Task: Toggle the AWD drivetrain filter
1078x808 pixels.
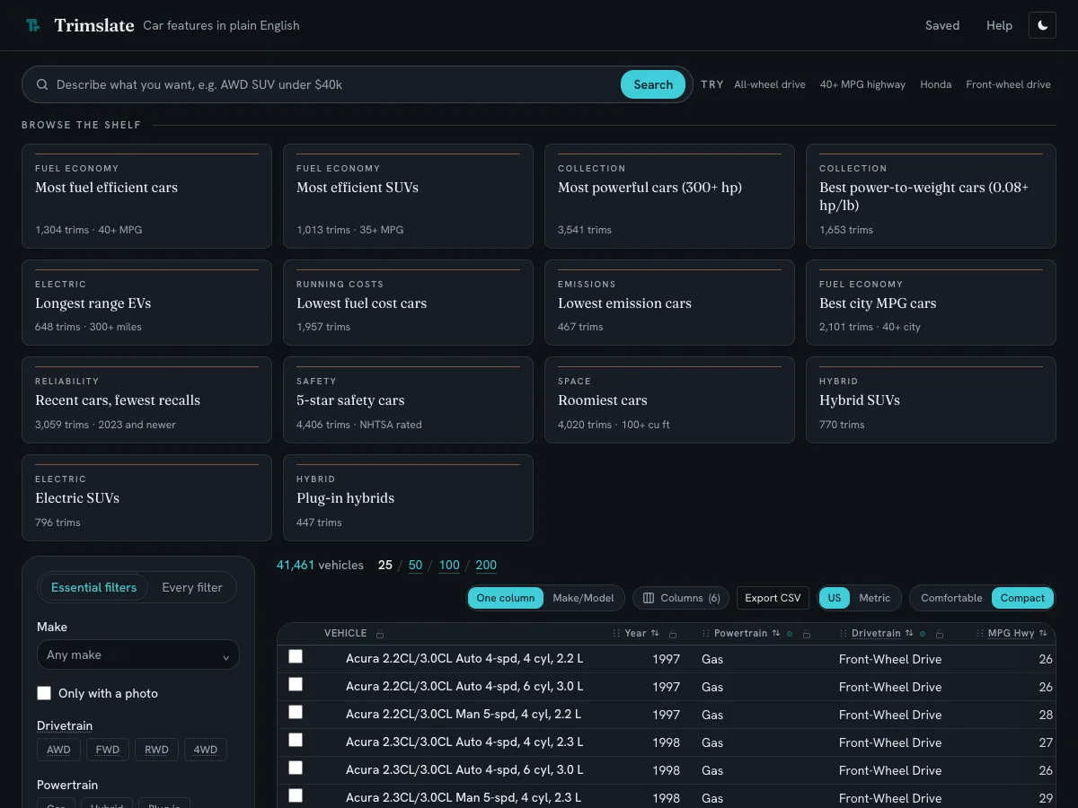Action: click(x=58, y=750)
